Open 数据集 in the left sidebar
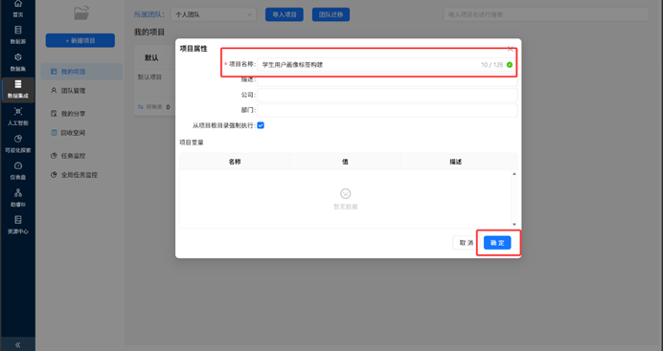 [18, 62]
